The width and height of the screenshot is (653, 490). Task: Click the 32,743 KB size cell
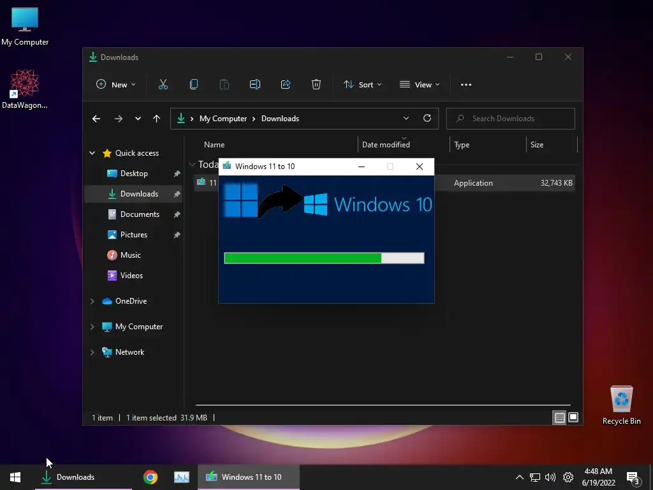[556, 183]
